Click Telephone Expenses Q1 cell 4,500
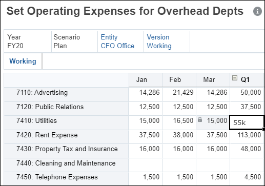 tap(247, 178)
